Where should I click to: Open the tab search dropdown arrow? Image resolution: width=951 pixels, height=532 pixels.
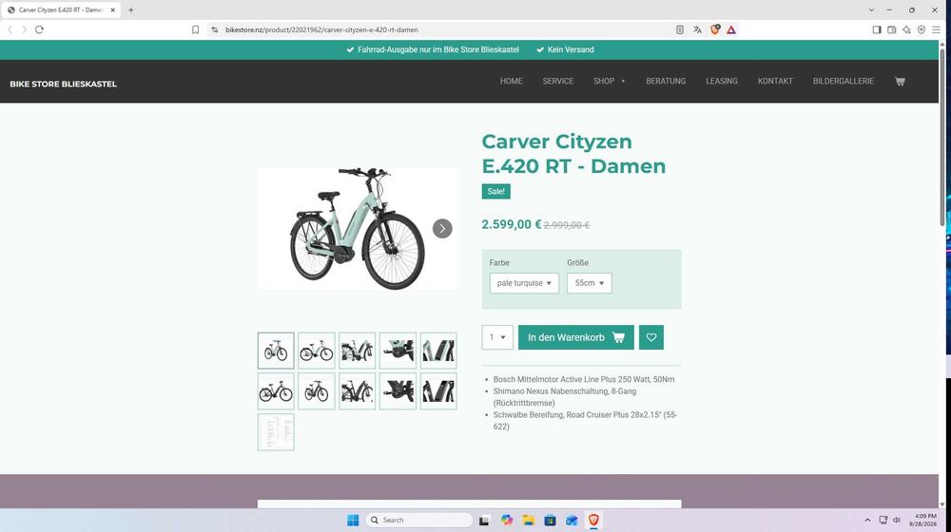click(x=871, y=10)
